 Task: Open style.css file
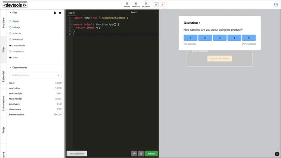(17, 33)
